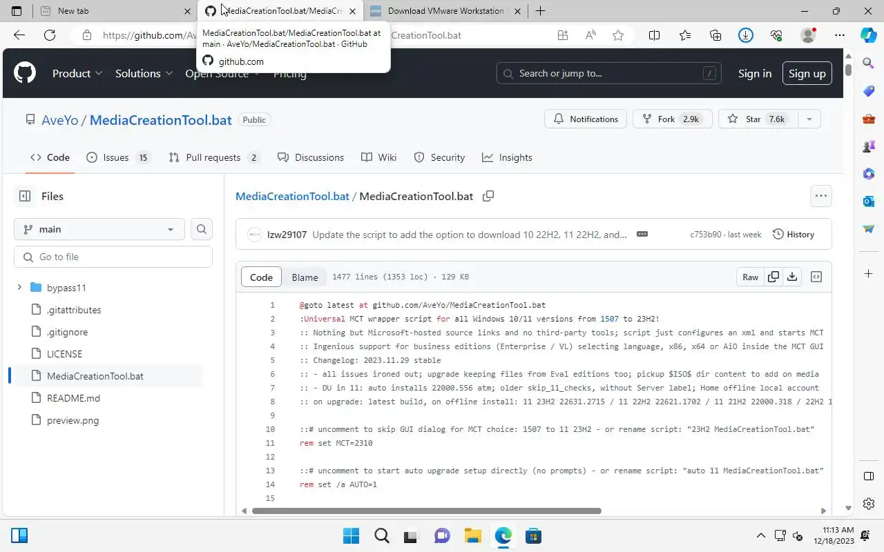Viewport: 884px width, 552px height.
Task: Open the file History link
Action: click(x=794, y=234)
